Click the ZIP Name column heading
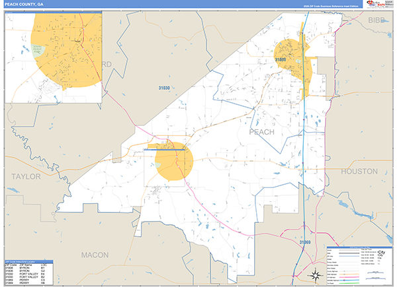 coord(26,265)
